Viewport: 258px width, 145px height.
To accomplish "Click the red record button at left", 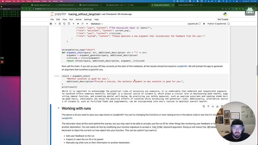I will (2, 62).
